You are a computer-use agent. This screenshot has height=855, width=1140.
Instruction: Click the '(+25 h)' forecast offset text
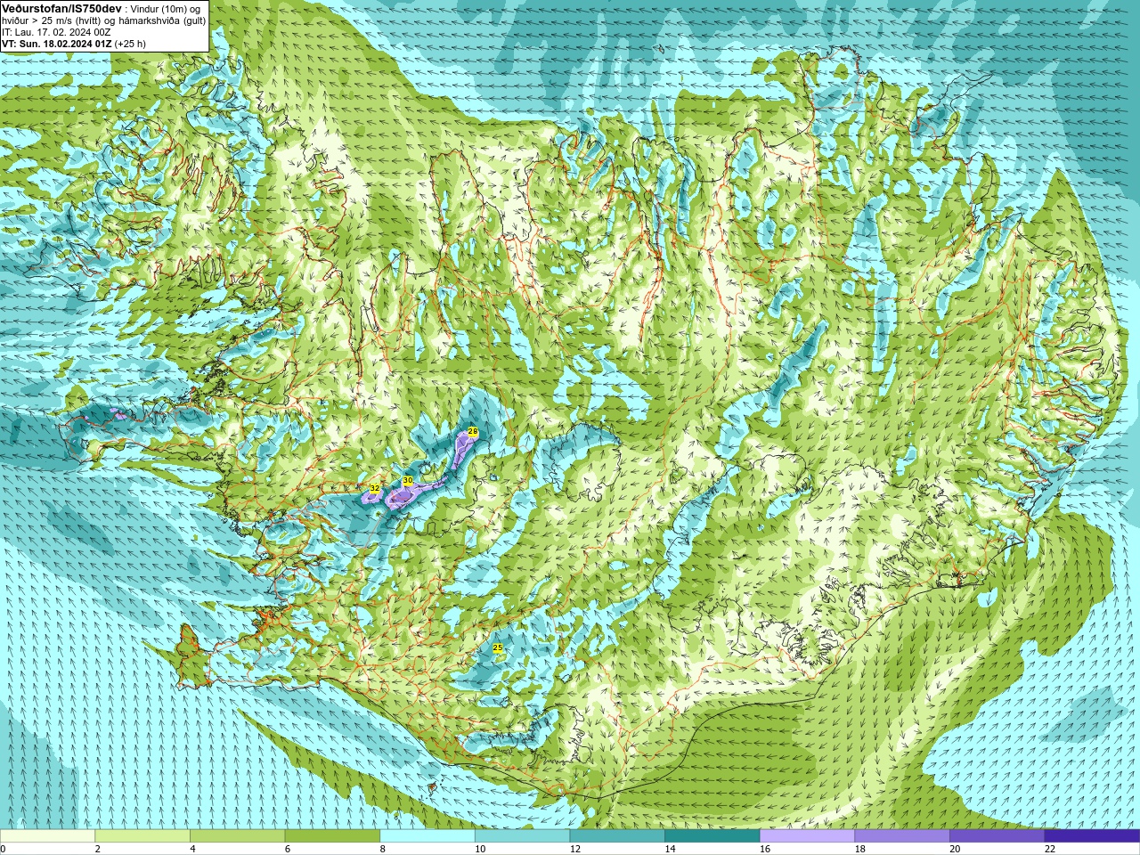pyautogui.click(x=130, y=44)
